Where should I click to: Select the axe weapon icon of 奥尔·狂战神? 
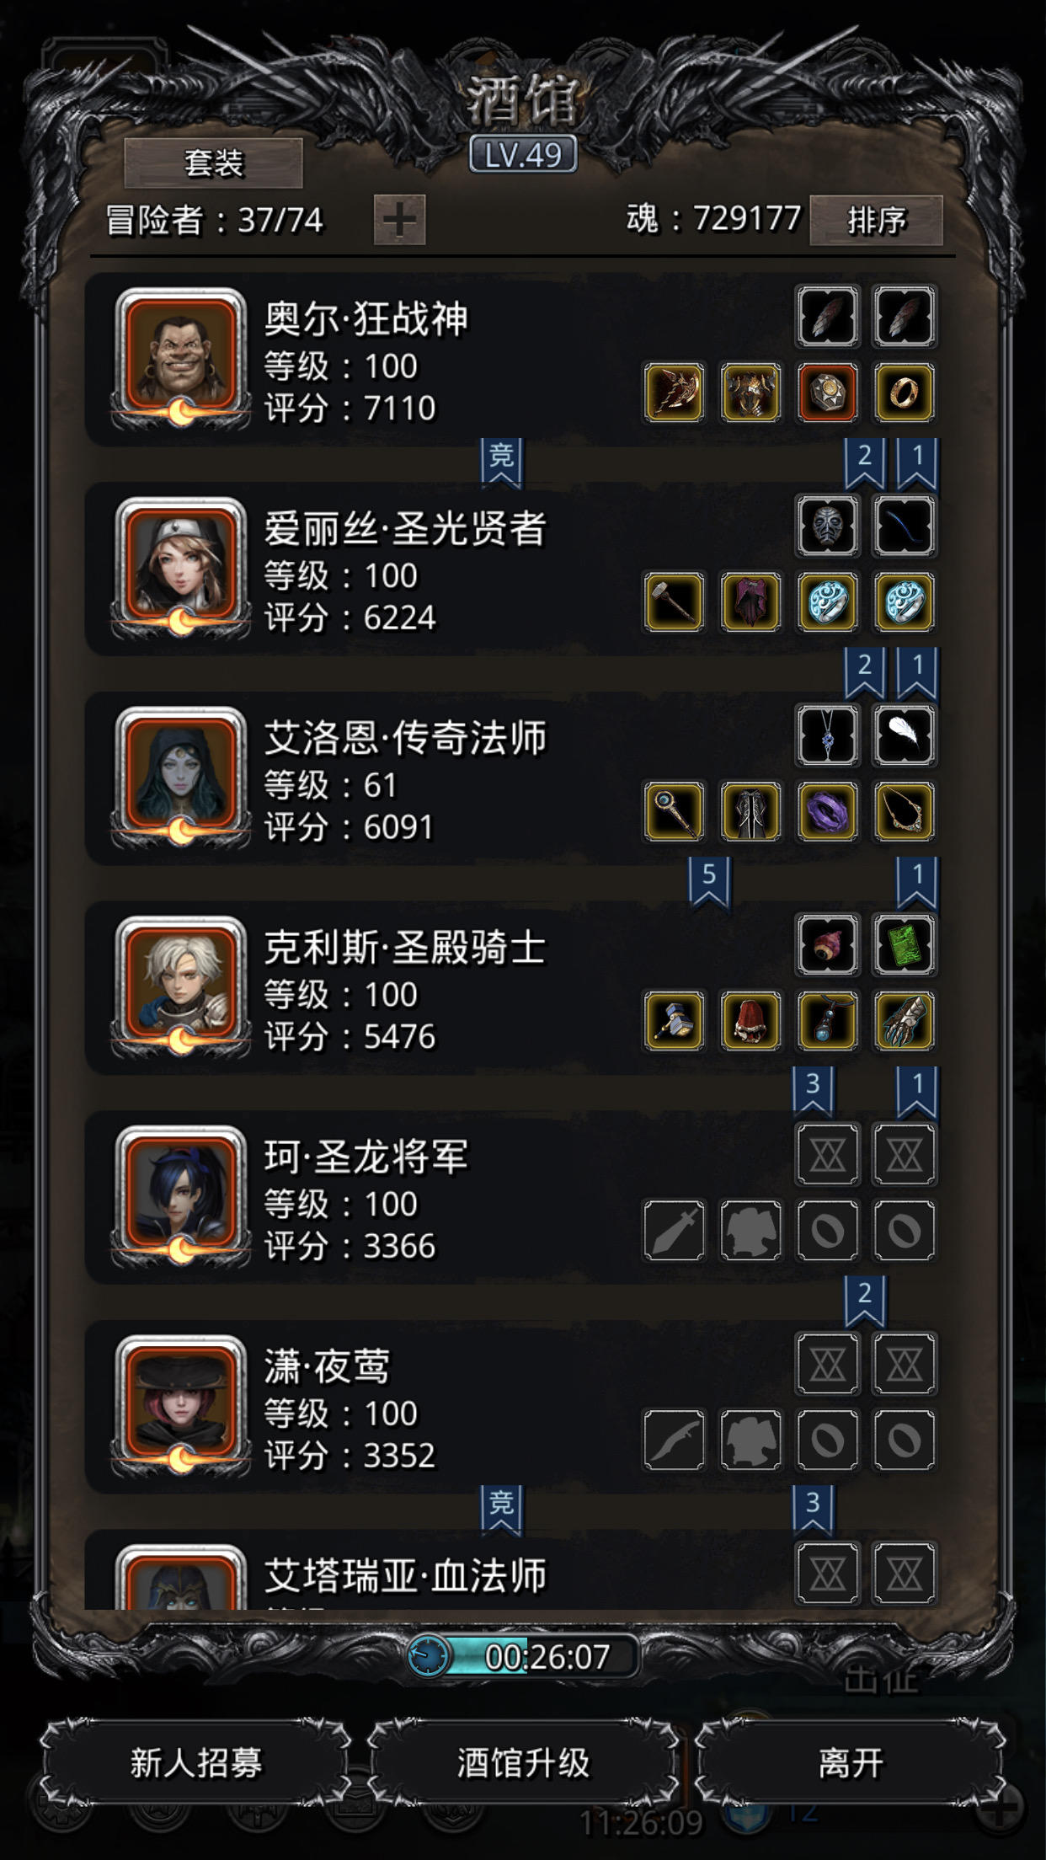[674, 393]
